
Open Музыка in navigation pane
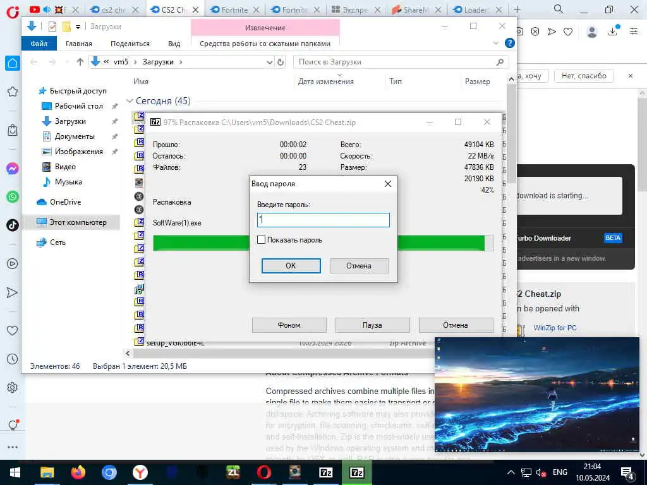pos(68,182)
